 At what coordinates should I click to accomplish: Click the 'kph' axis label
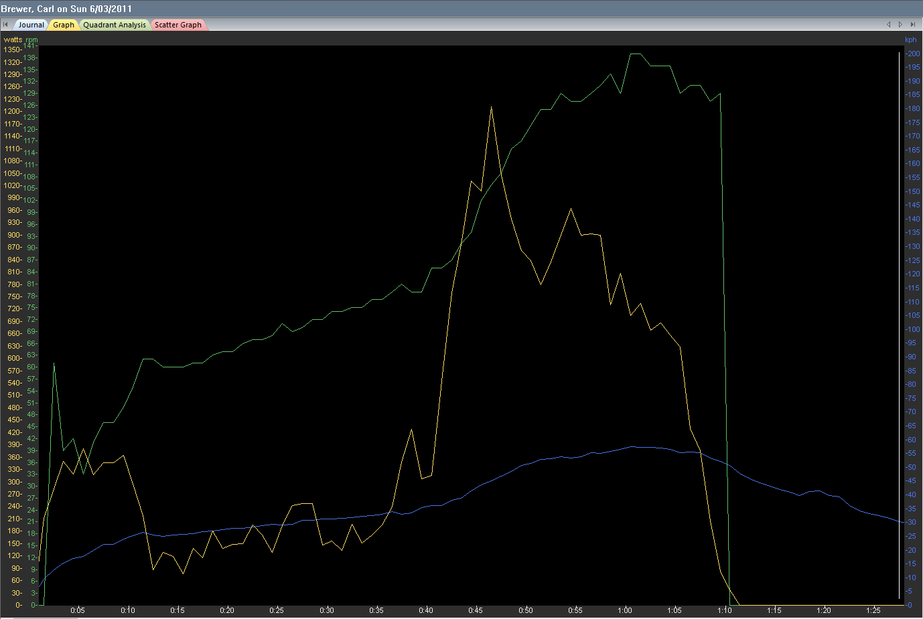point(910,40)
